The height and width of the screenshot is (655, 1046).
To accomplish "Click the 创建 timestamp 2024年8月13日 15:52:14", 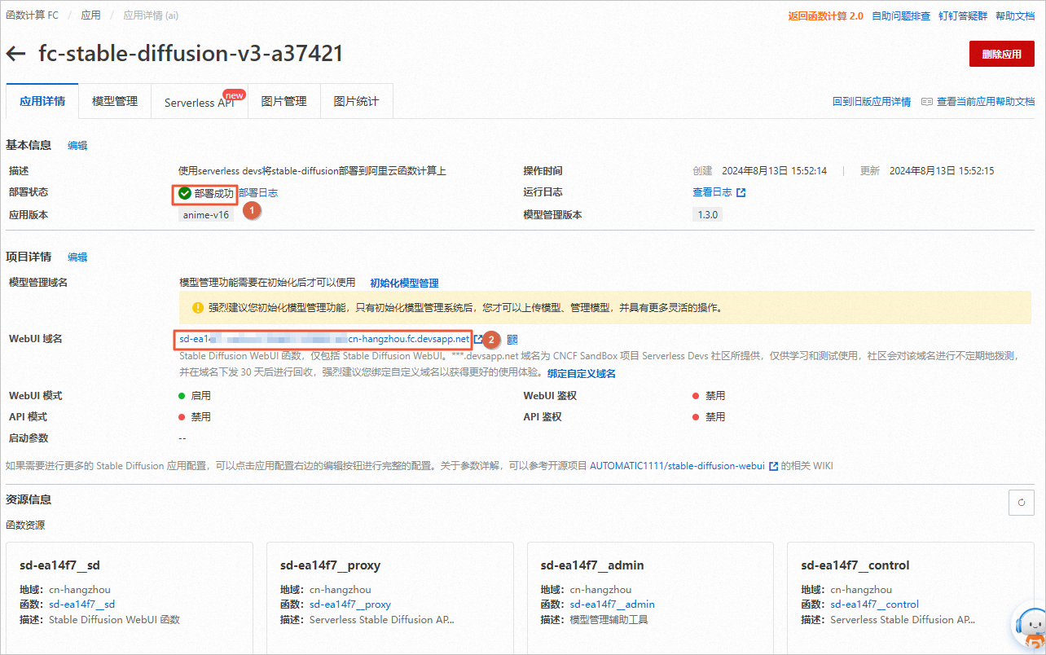I will (774, 171).
